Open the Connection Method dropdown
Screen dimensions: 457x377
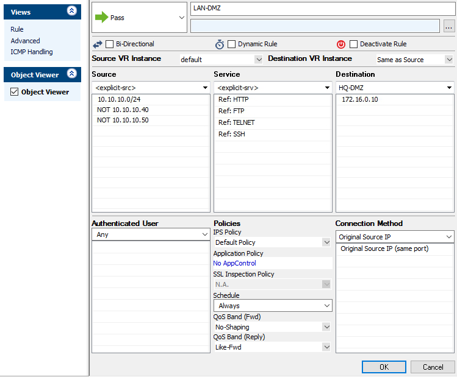pos(395,237)
